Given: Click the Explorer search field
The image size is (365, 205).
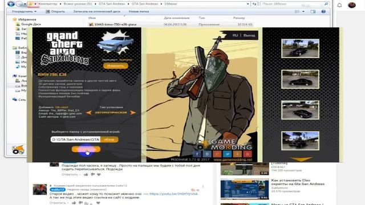Looking at the screenshot, I should (x=294, y=4).
